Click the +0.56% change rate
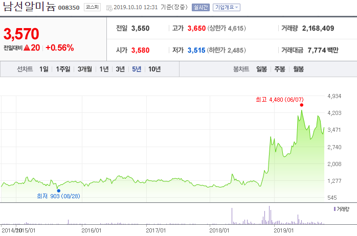This screenshot has height=236, width=357. point(60,48)
